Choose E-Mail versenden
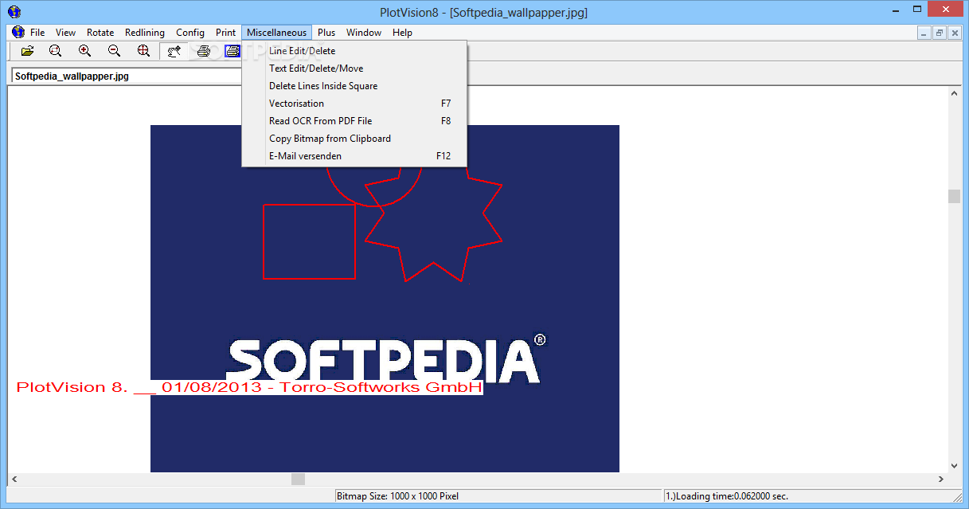Screen dimensions: 969x509 coord(354,156)
